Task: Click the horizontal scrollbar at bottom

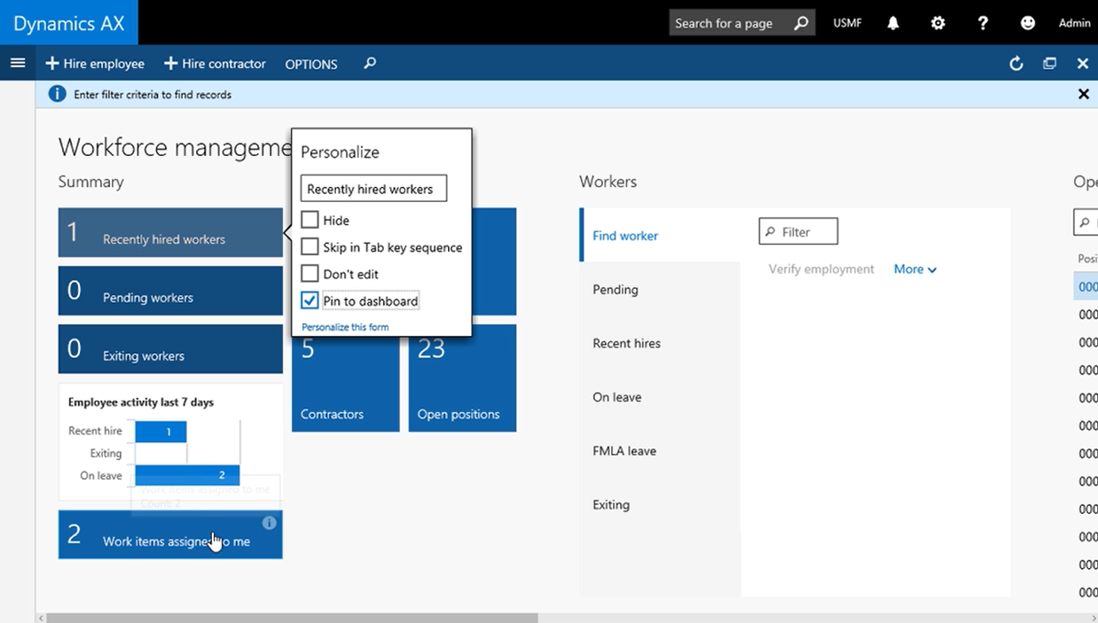Action: (292, 618)
